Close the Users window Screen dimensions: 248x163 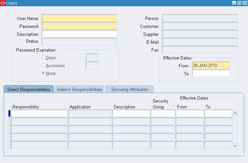tap(245, 3)
